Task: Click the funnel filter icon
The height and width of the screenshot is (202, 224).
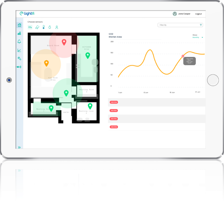Action: tap(201, 25)
